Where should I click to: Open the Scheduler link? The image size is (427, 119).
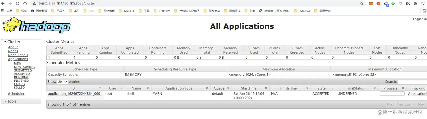[16, 94]
